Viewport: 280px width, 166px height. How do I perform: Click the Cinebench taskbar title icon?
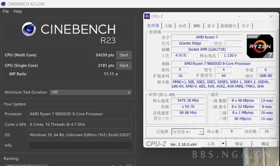tap(3, 4)
